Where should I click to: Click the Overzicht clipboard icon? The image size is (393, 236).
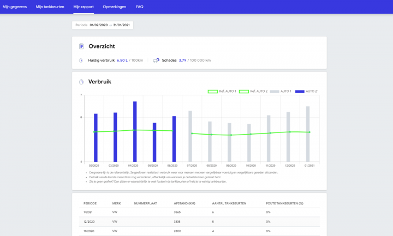(81, 46)
